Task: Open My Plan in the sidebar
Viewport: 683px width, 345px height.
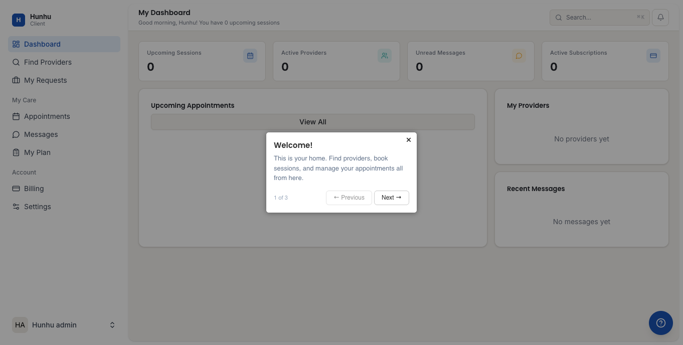Action: [64, 152]
